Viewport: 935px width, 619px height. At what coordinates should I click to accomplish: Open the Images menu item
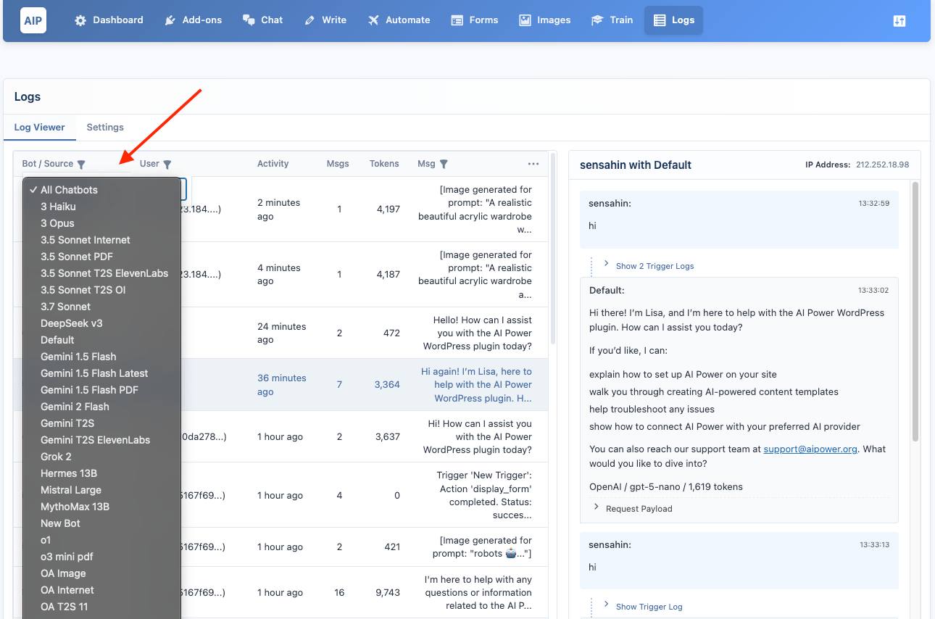point(544,20)
